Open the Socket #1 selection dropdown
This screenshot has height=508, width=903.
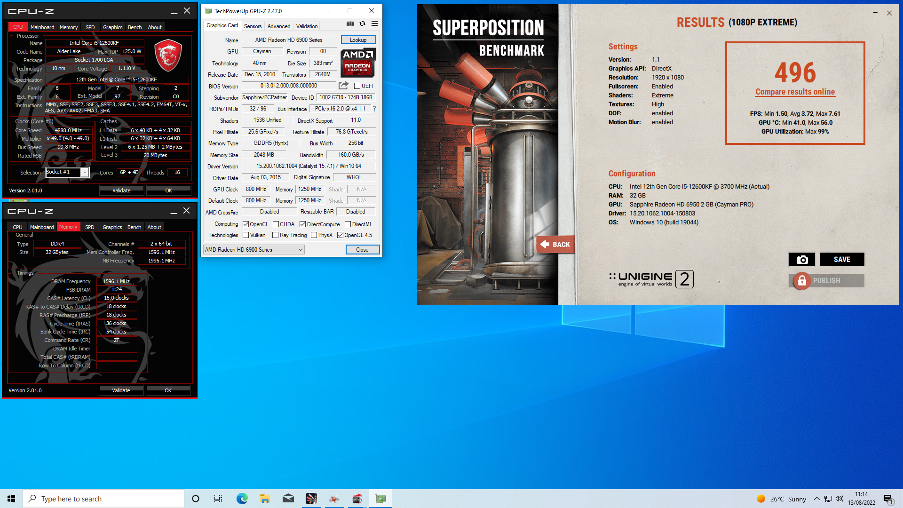(x=67, y=173)
